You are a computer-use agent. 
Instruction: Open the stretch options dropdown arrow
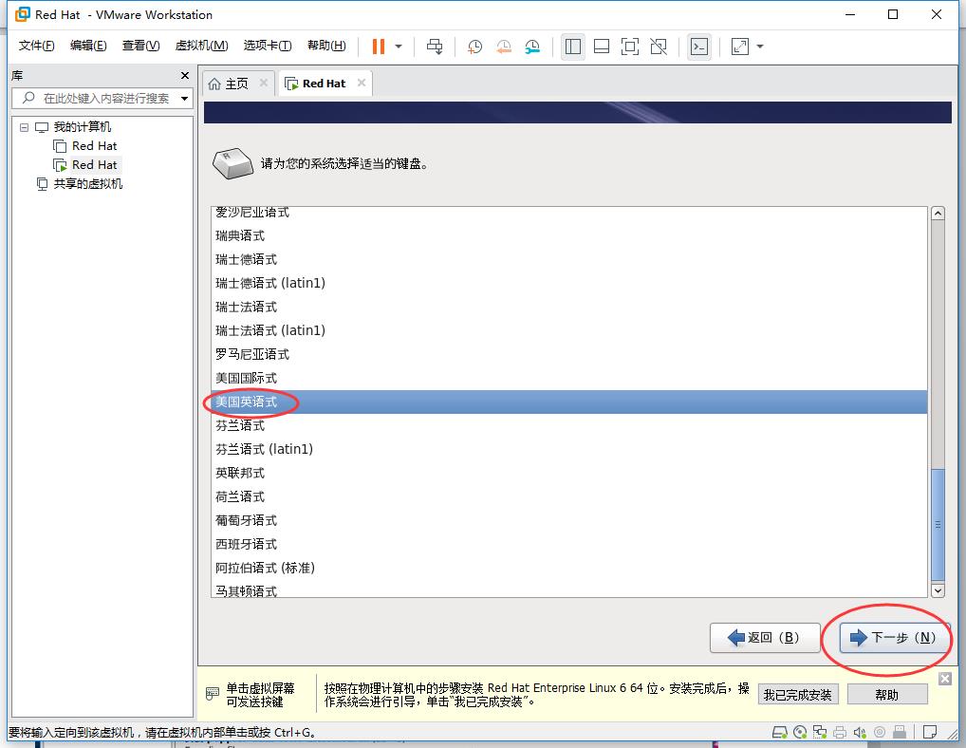[760, 47]
